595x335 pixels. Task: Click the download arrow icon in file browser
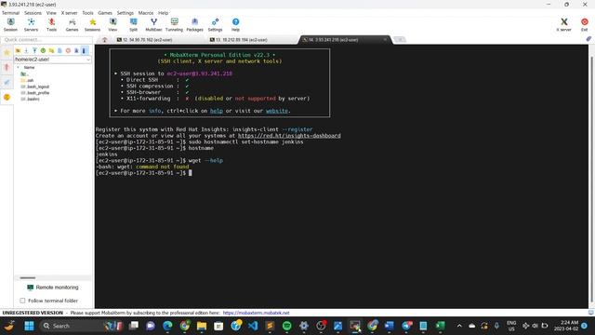[x=26, y=50]
